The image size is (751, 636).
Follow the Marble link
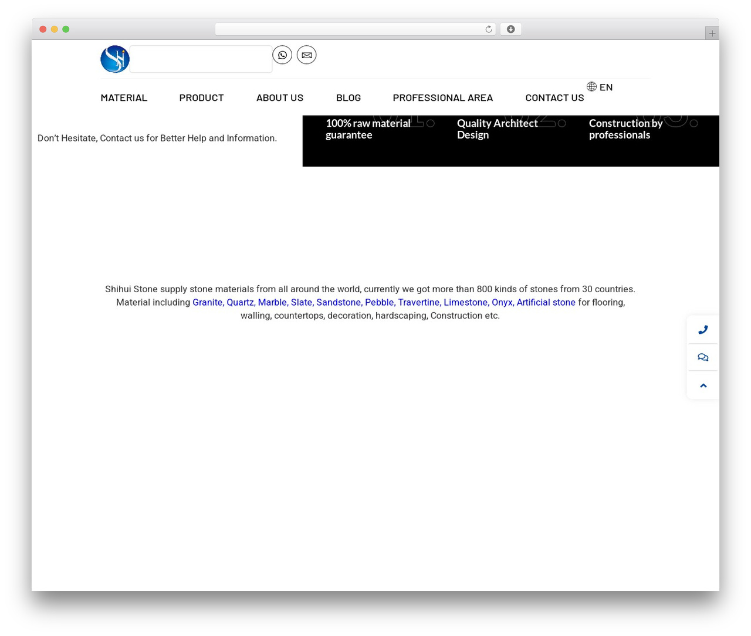273,302
